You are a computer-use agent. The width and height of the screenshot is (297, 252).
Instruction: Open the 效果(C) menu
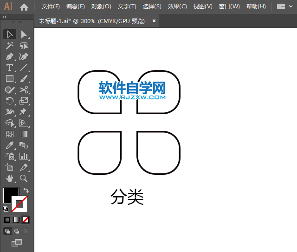(177, 6)
